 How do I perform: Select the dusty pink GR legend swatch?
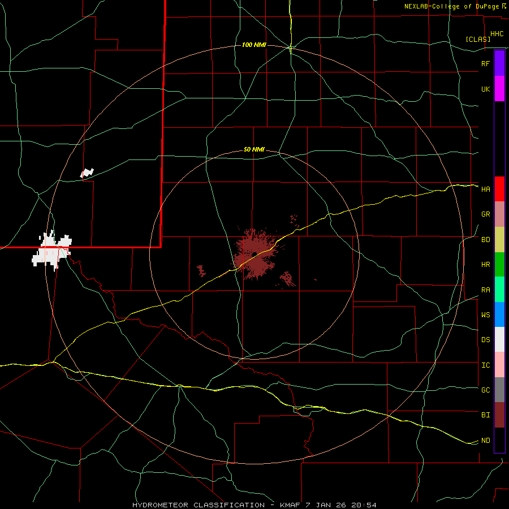point(499,214)
